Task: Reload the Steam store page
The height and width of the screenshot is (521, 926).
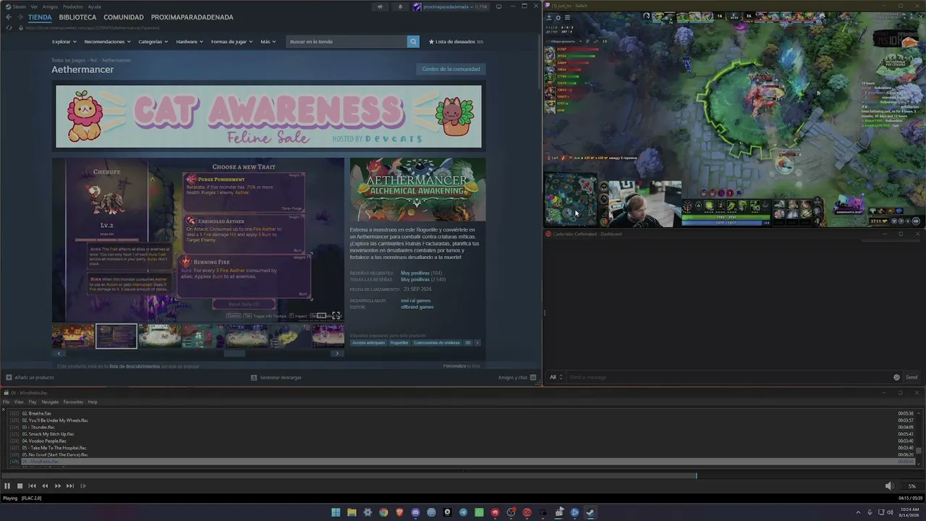Action: click(x=9, y=27)
